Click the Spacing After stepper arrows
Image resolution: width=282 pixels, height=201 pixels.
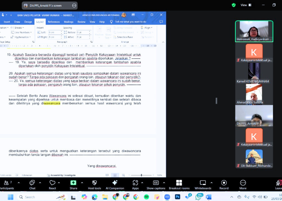pos(89,37)
